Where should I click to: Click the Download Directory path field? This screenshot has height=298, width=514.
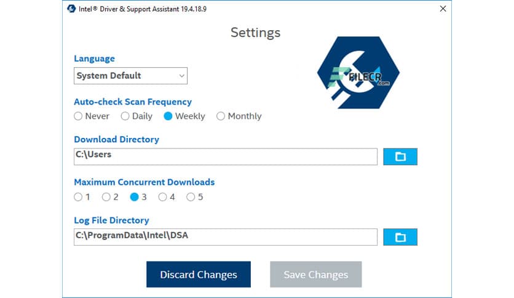[x=226, y=156]
